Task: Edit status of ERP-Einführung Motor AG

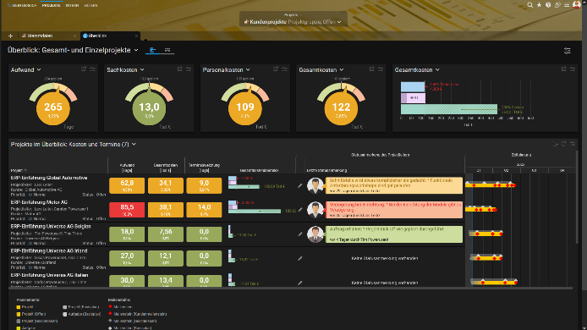Action: click(x=300, y=210)
